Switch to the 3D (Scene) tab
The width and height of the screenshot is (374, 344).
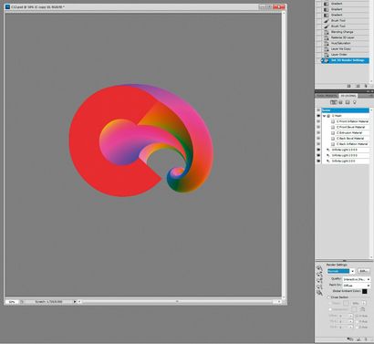348,96
